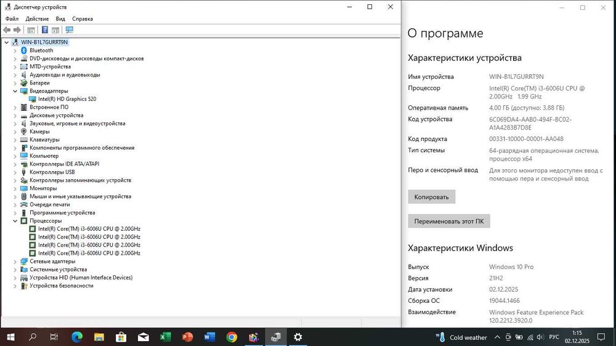Select the Камеры category row
Image resolution: width=616 pixels, height=346 pixels.
coord(39,132)
